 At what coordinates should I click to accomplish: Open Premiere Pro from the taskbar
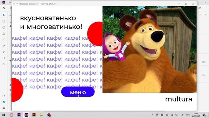(19, 115)
